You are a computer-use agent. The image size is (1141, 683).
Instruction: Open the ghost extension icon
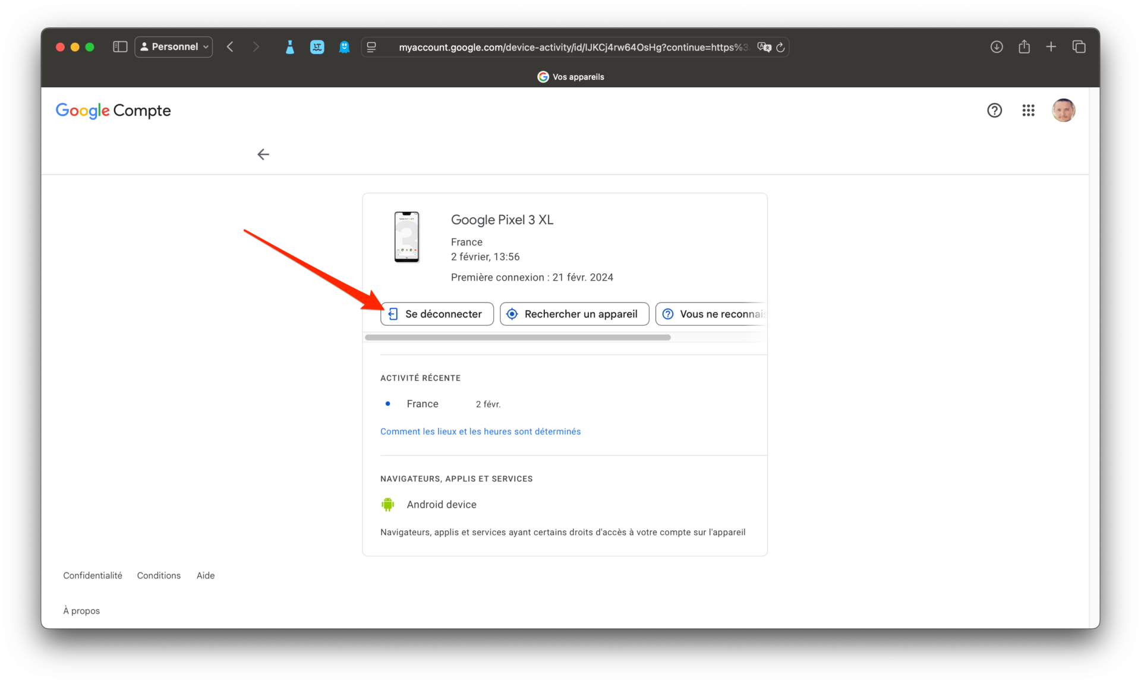click(x=344, y=47)
